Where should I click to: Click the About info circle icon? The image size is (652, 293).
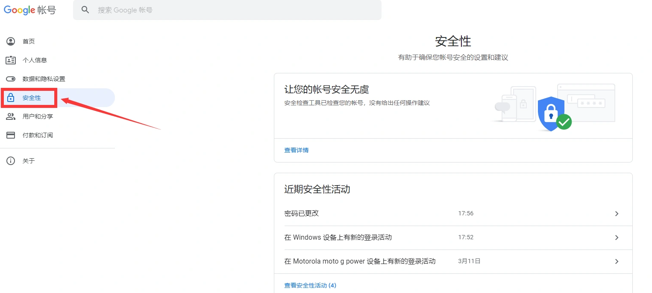pyautogui.click(x=11, y=161)
